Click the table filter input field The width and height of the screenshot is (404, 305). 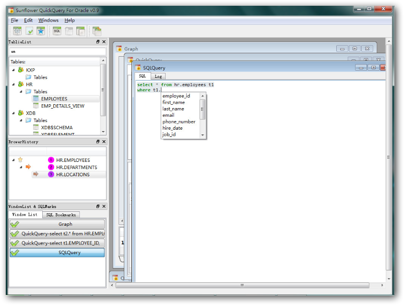[x=58, y=51]
